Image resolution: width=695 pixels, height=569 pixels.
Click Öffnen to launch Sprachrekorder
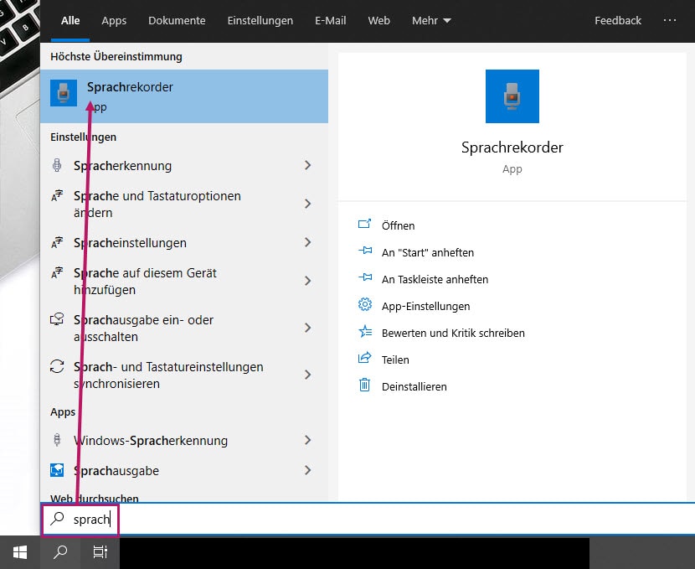(398, 225)
